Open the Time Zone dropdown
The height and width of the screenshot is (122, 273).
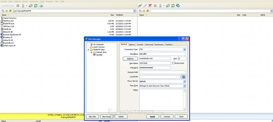coord(184,86)
